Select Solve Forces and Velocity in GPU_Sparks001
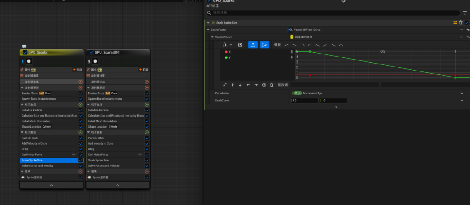The image size is (470, 205). [x=104, y=166]
